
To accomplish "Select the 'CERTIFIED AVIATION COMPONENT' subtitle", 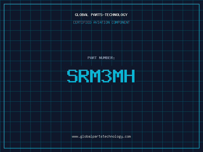I will (101, 22).
